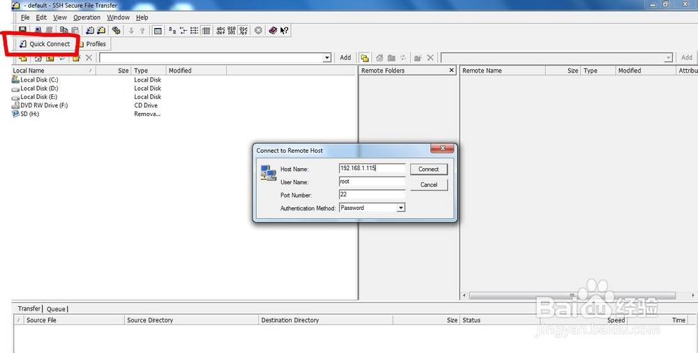Switch to the Transfer tab

pos(29,308)
